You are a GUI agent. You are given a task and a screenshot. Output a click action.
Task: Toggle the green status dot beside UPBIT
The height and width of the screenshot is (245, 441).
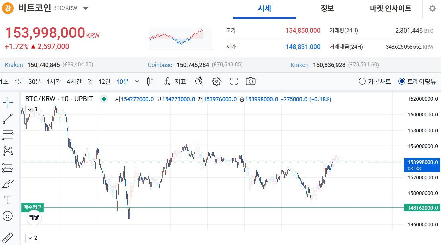[x=104, y=99]
